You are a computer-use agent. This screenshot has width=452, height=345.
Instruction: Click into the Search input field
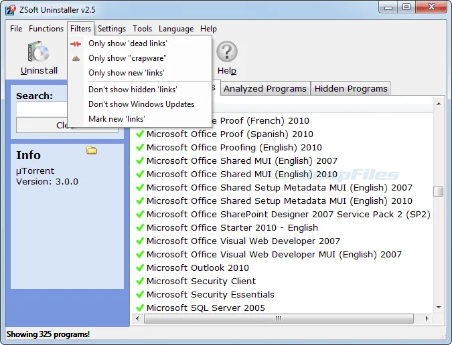pos(42,110)
